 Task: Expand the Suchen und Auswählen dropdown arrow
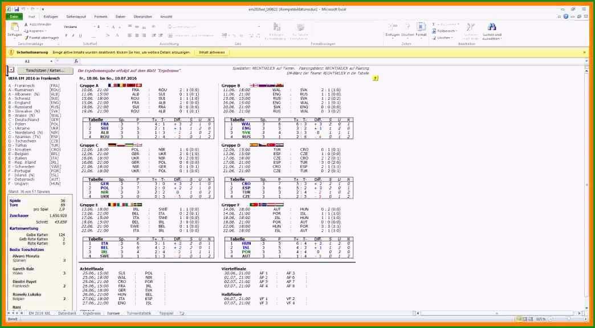[502, 38]
